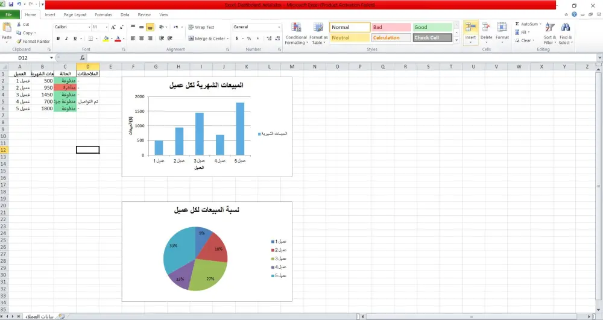The image size is (603, 320).
Task: Toggle the Wrap Text option
Action: pyautogui.click(x=201, y=27)
